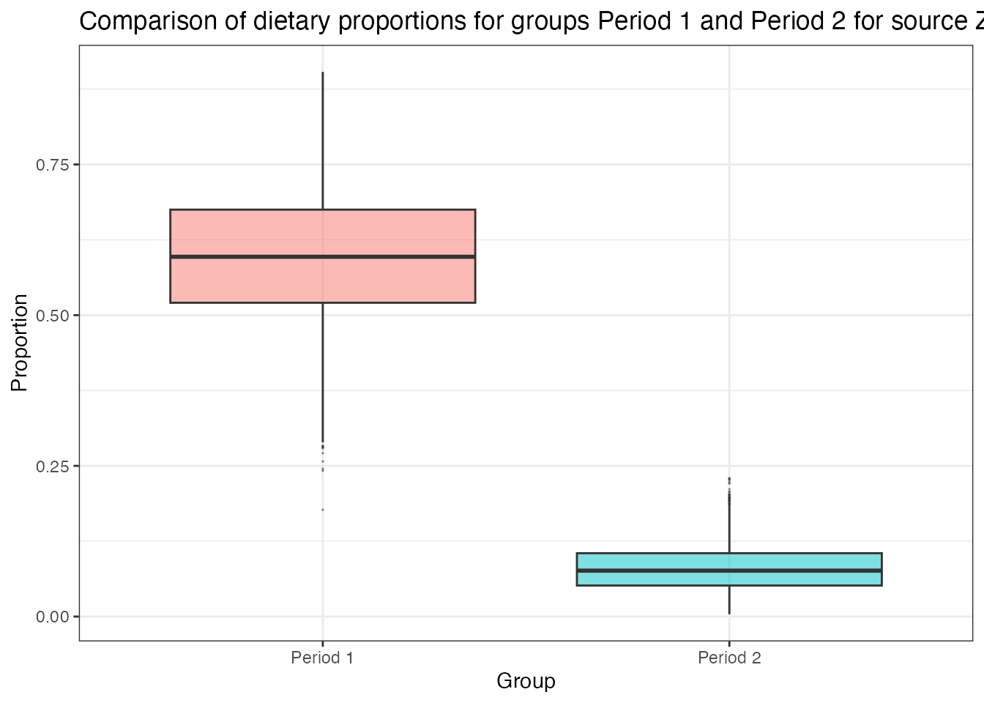
Task: Click the Proportion y-axis title
Action: click(x=20, y=343)
